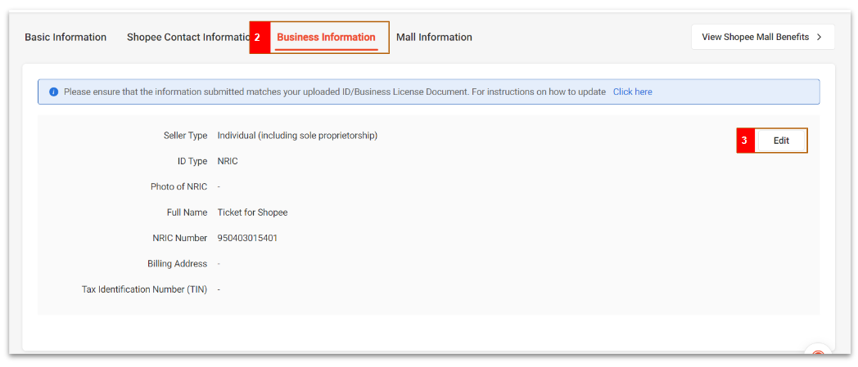Go to the Mall Information tab
The width and height of the screenshot is (858, 367).
434,38
